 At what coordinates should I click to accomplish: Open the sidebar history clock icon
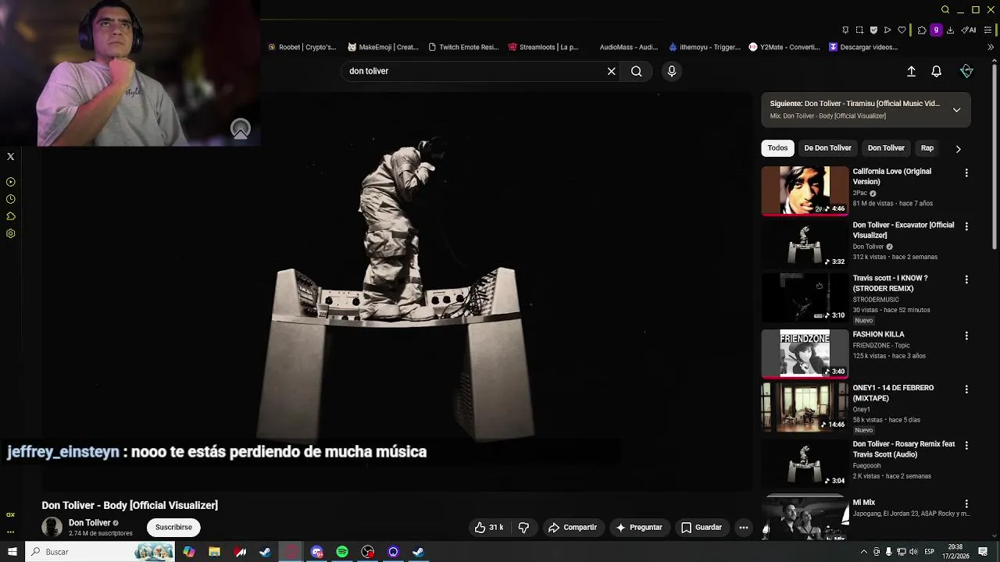click(x=11, y=199)
